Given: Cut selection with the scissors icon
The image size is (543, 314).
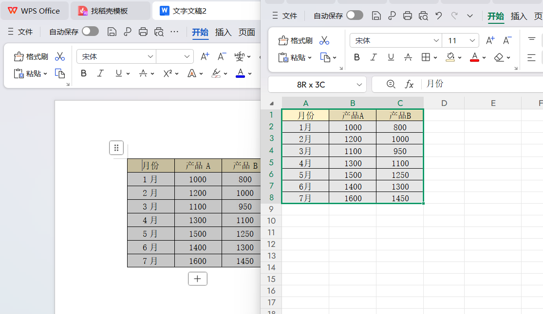Looking at the screenshot, I should pyautogui.click(x=324, y=40).
